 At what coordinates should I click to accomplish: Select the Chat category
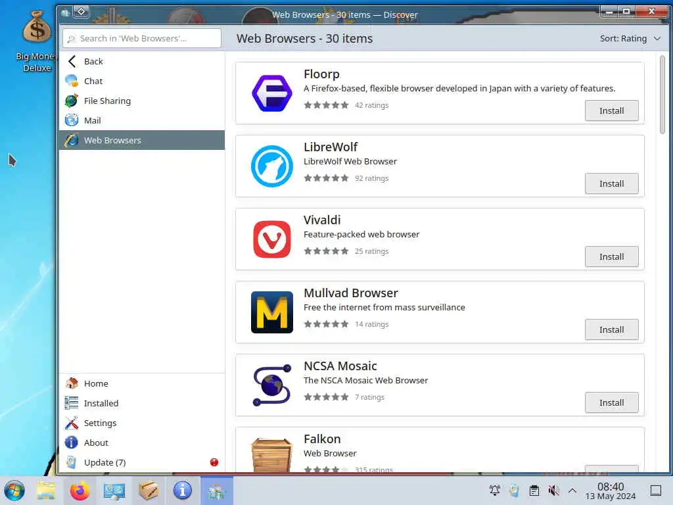pyautogui.click(x=142, y=81)
